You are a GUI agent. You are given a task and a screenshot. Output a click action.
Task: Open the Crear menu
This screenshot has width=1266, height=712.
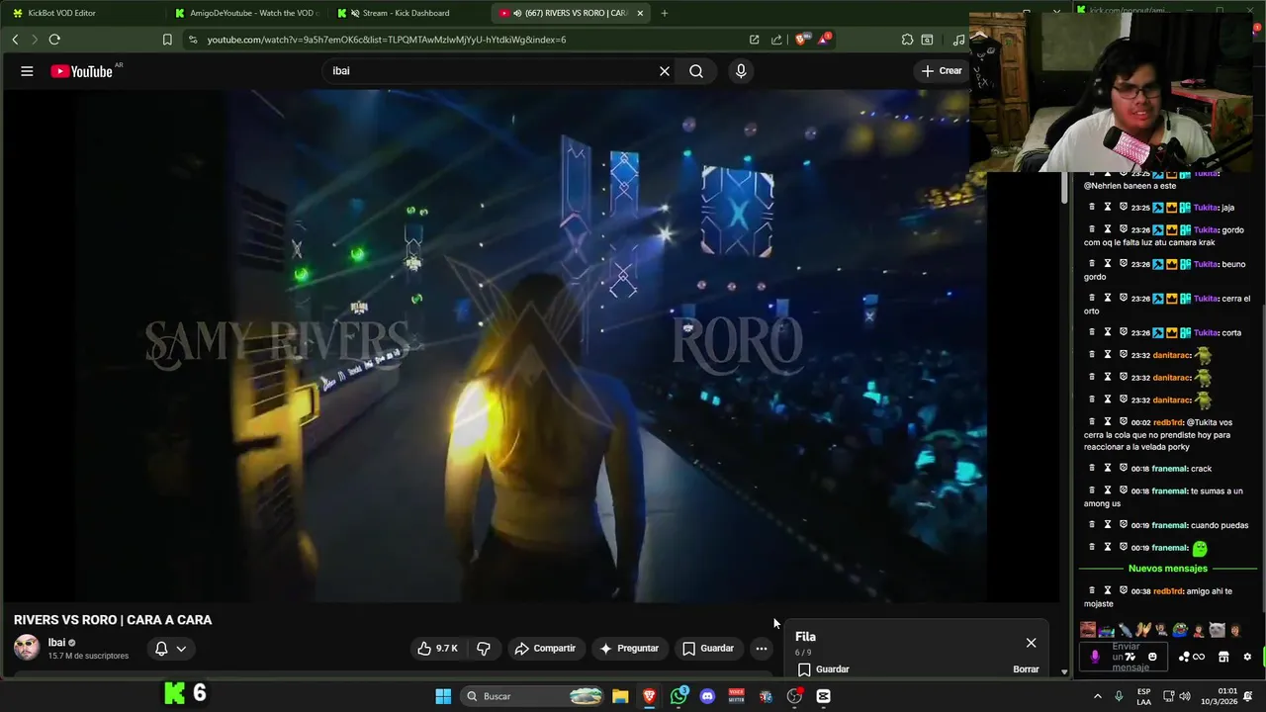[x=942, y=71]
